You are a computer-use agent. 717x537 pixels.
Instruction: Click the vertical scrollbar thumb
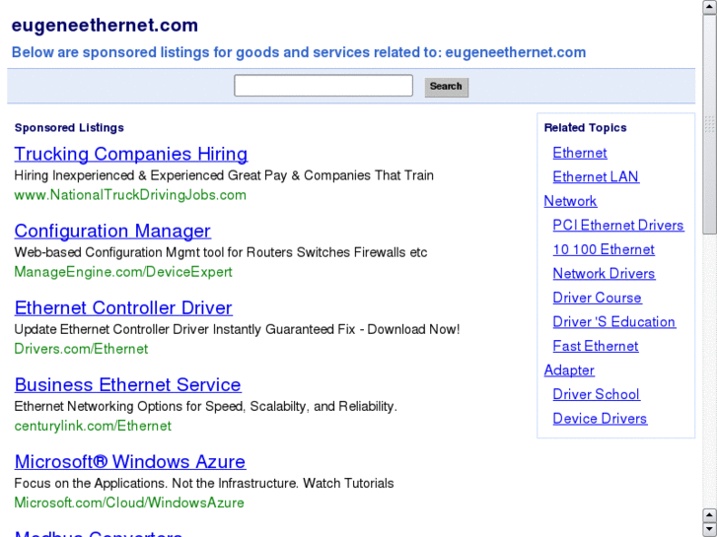coord(710,125)
